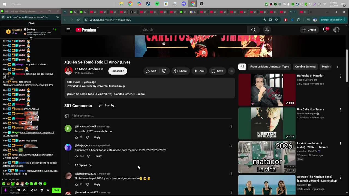The image size is (349, 196).
Task: Click the Add a comment field
Action: tap(152, 116)
